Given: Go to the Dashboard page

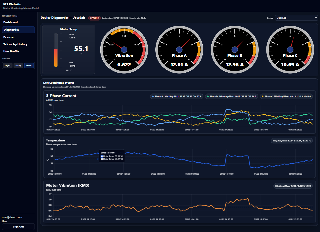Looking at the screenshot, I should click(11, 22).
